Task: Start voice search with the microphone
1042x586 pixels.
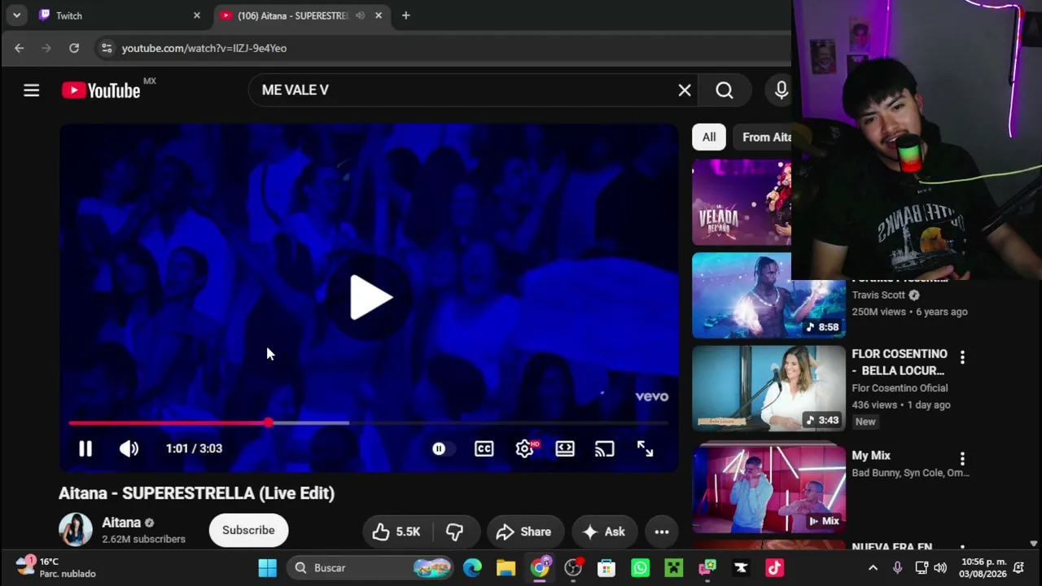Action: tap(781, 90)
